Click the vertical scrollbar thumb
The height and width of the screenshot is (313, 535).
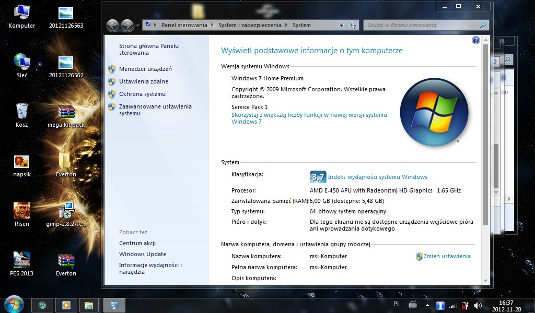486,135
